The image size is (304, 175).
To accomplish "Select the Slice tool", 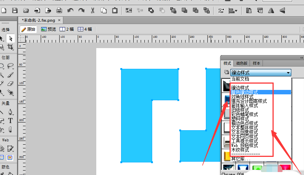I will pyautogui.click(x=10, y=149).
